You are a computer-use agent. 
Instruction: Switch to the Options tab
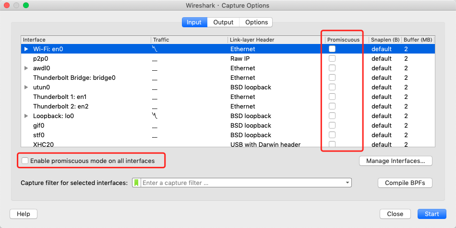[256, 22]
